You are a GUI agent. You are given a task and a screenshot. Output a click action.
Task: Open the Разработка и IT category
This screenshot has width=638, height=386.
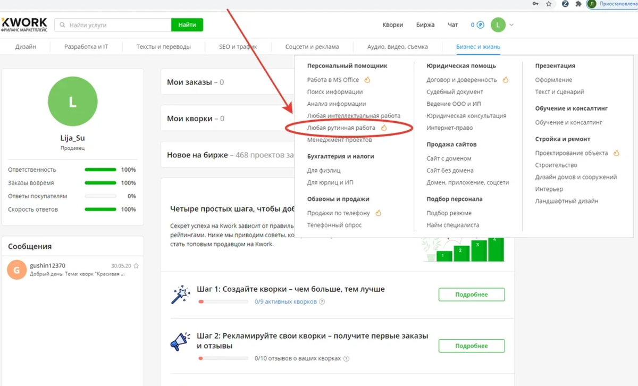tap(86, 47)
